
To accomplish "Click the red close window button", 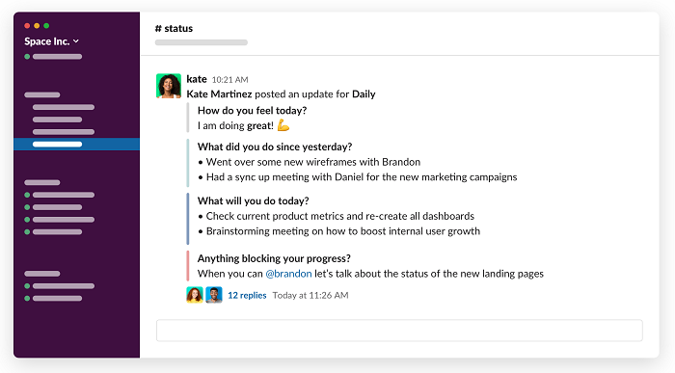I will tap(27, 26).
